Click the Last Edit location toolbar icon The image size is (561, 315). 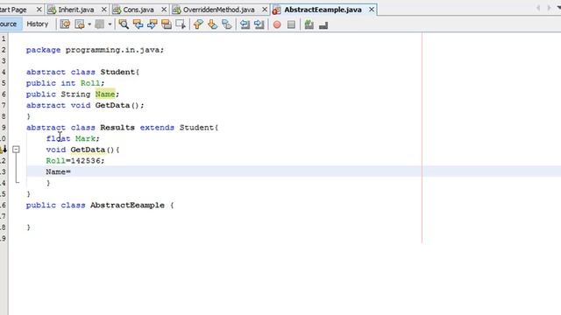coord(65,24)
